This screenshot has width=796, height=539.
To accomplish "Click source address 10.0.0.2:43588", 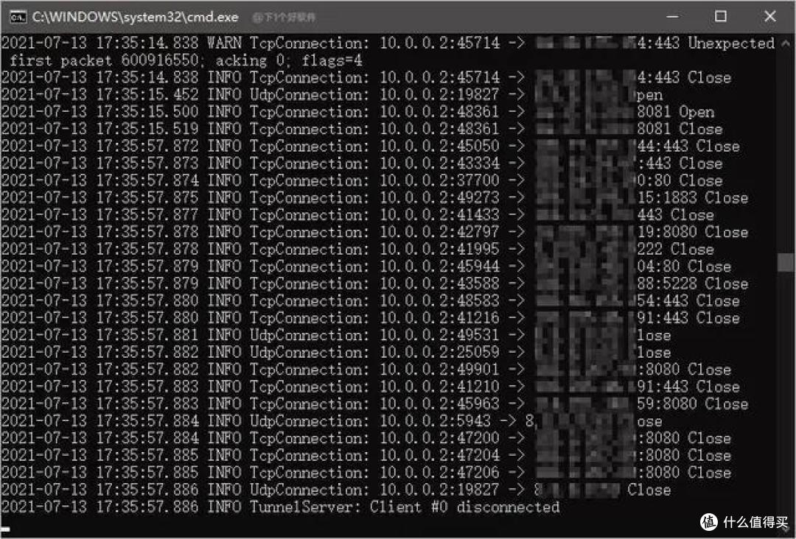I will pos(439,284).
